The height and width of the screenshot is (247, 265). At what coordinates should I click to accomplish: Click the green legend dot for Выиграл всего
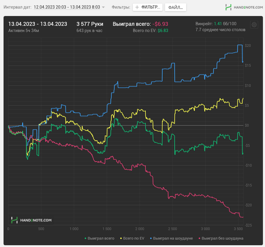click(85, 238)
